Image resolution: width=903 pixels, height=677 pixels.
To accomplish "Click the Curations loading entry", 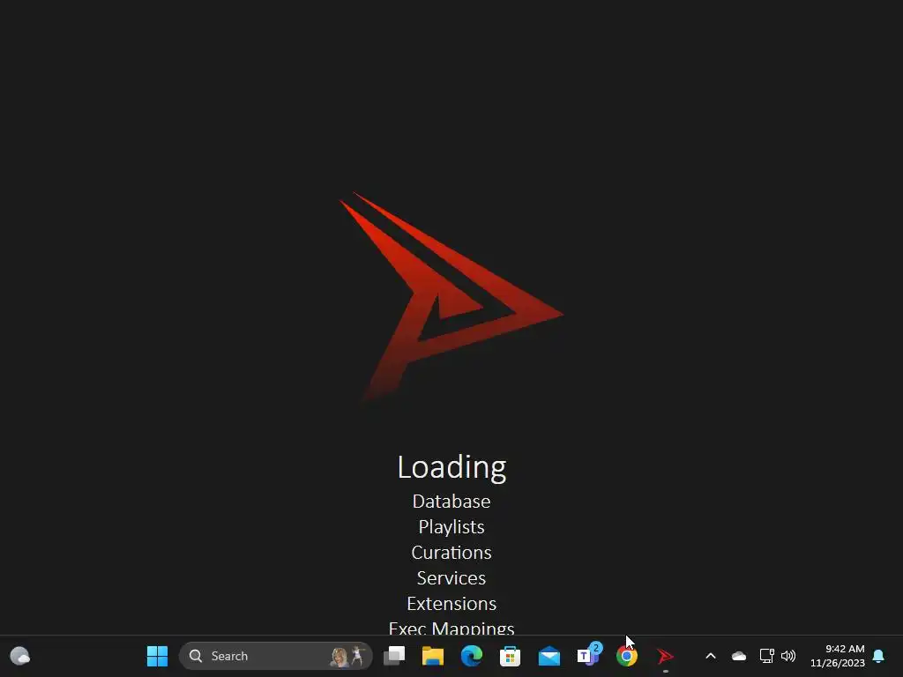I will click(x=451, y=553).
